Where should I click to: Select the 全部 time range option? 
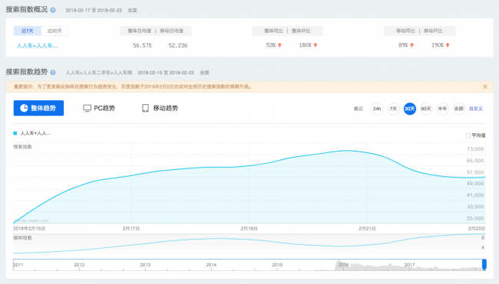pos(458,109)
